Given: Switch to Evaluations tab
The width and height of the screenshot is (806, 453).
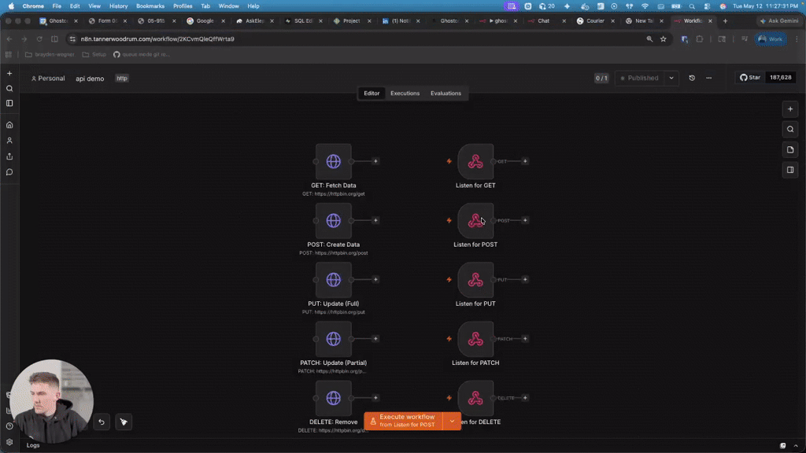Looking at the screenshot, I should click(446, 94).
